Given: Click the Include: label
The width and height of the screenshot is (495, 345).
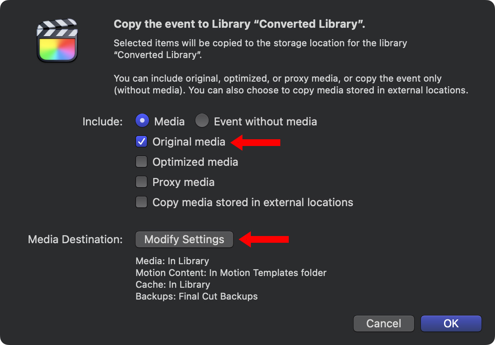Looking at the screenshot, I should coord(102,122).
